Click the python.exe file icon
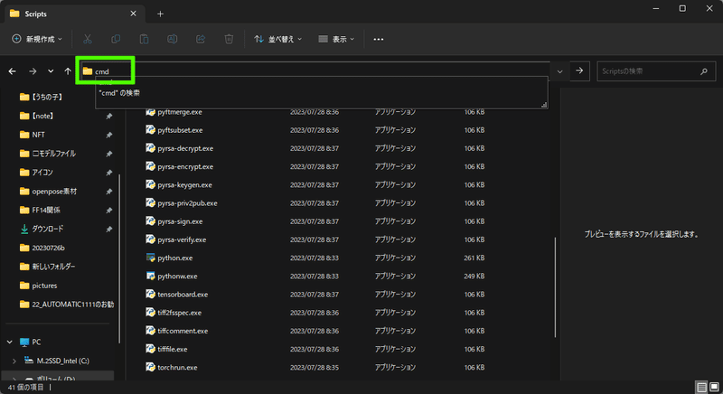This screenshot has width=723, height=394. click(150, 258)
